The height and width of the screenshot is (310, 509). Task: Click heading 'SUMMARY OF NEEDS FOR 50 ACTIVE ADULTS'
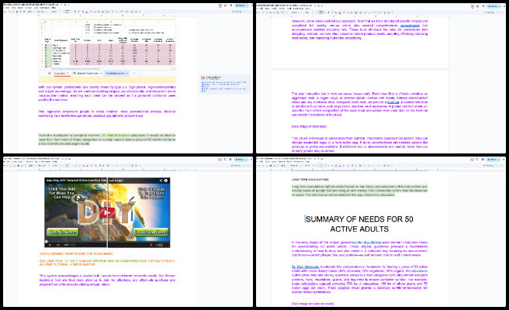[359, 224]
